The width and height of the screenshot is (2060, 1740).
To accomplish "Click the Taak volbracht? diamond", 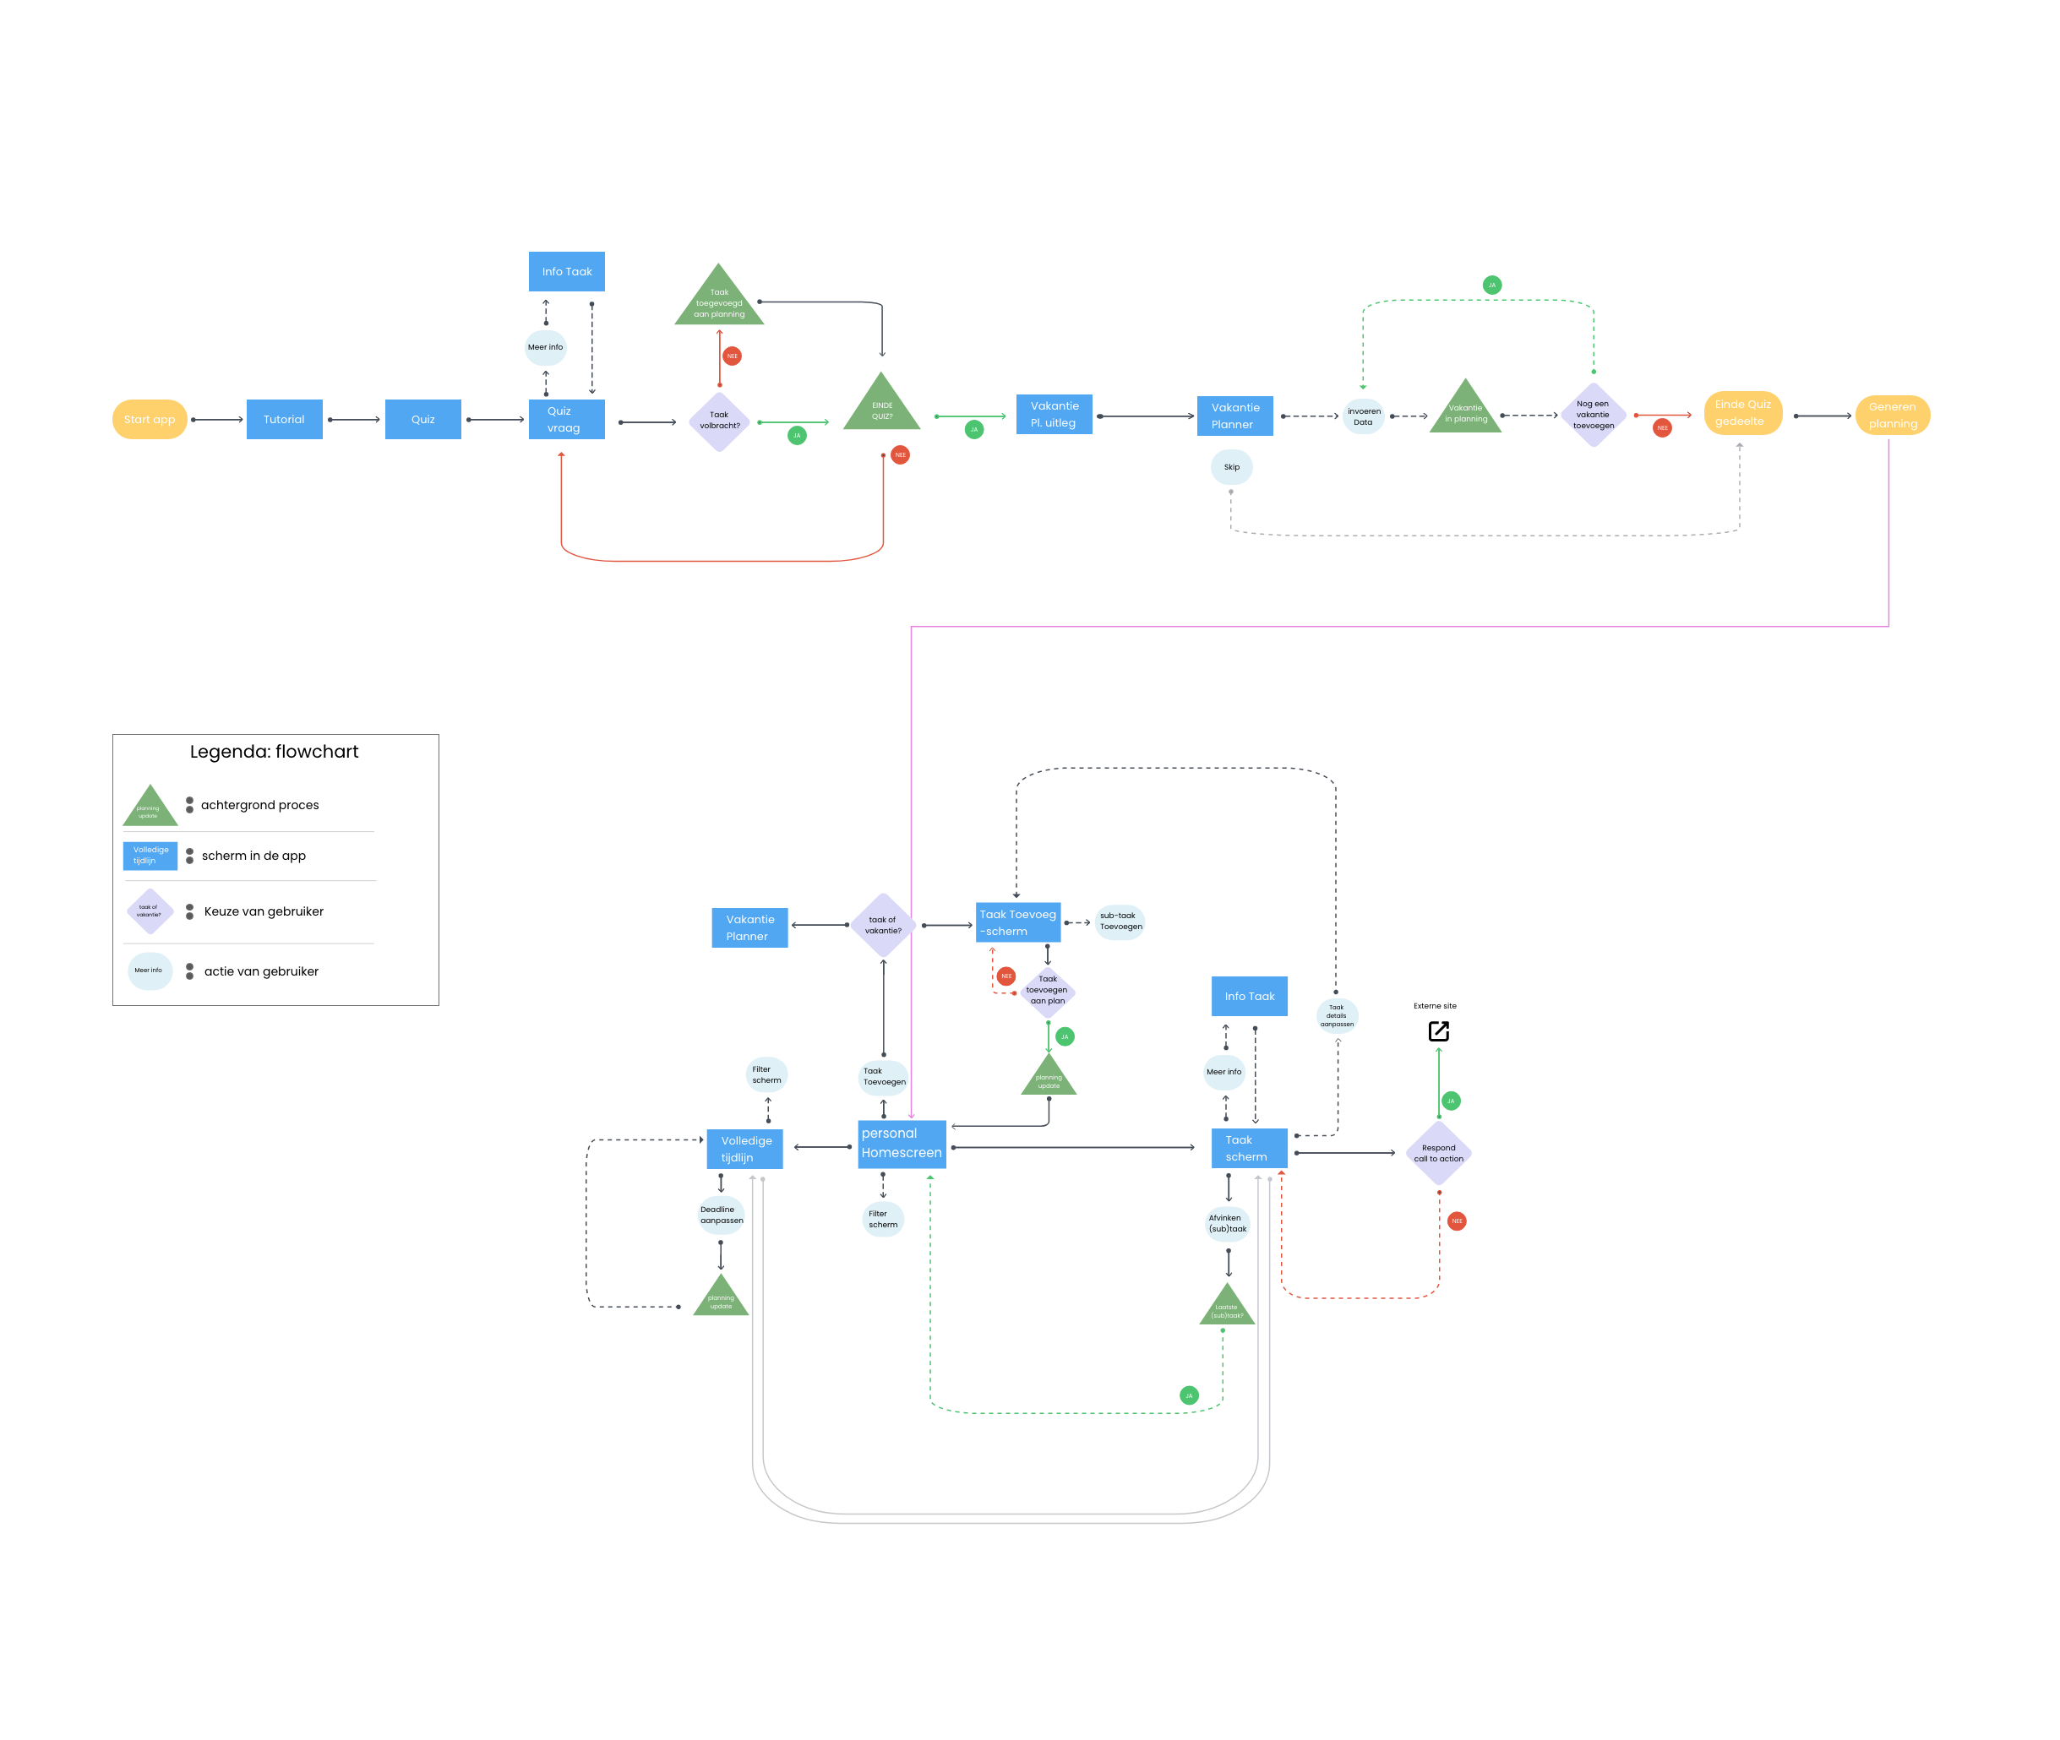I will 719,421.
